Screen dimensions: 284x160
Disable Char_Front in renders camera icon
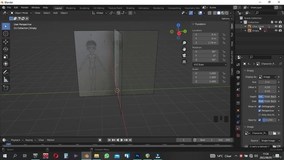[280, 26]
